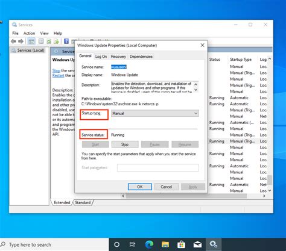
Task: Click the Services gears icon on the taskbar
Action: pyautogui.click(x=214, y=244)
